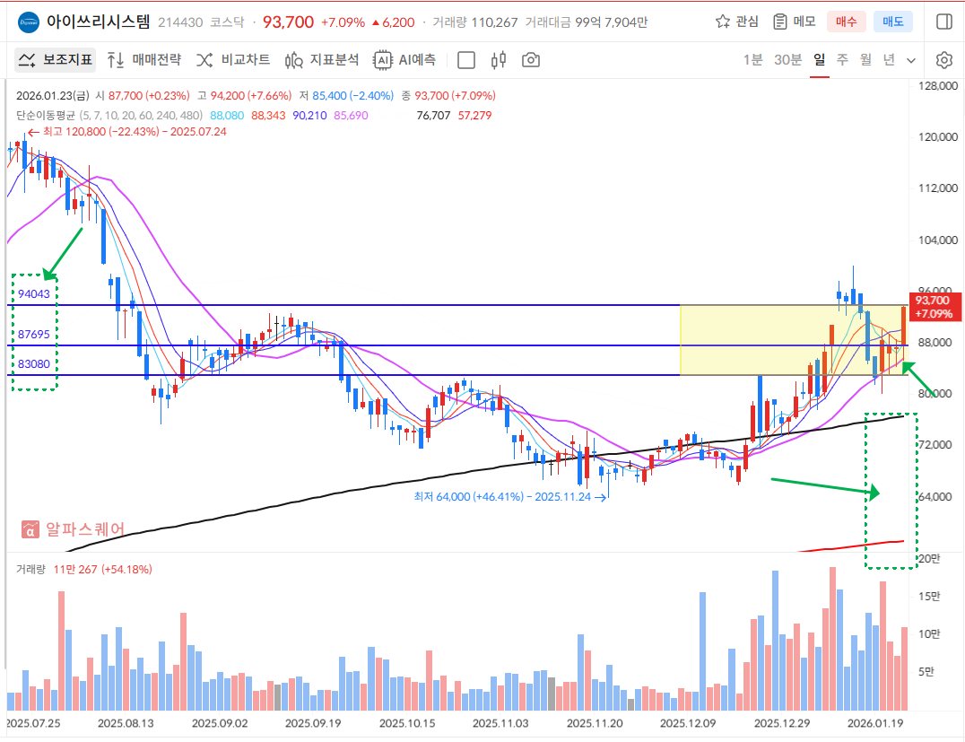Screen dimensions: 965x742
Task: Select the 1분 one-minute interval
Action: pyautogui.click(x=752, y=60)
